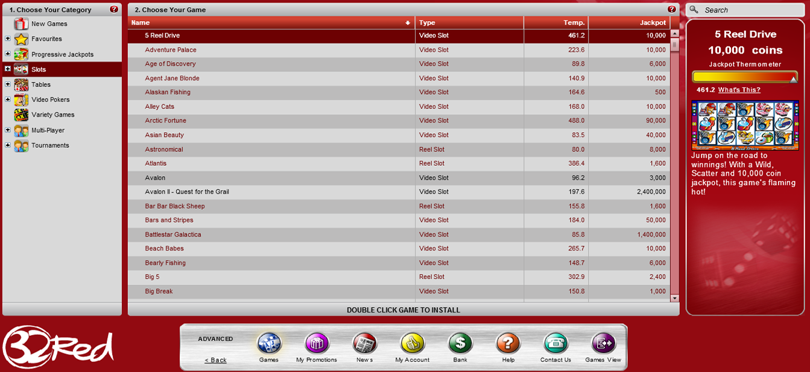The width and height of the screenshot is (810, 372).
Task: Expand the Tables tree node
Action: pos(8,84)
